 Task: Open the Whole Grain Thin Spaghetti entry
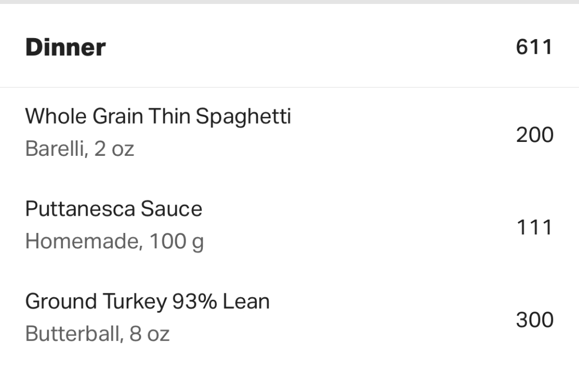[x=158, y=117]
